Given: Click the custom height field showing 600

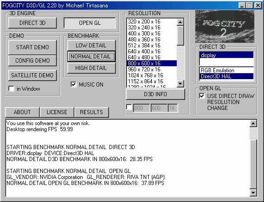Looking at the screenshot, I should 159,108.
